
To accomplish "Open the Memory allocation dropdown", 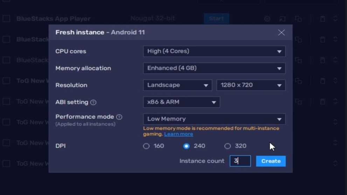I will (x=214, y=68).
